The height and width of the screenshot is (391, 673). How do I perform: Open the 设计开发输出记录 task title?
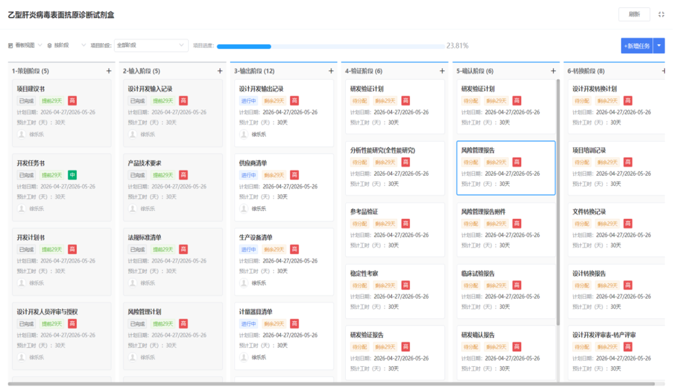point(261,89)
